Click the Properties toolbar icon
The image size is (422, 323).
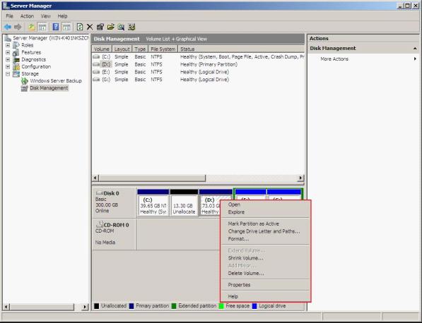100,27
